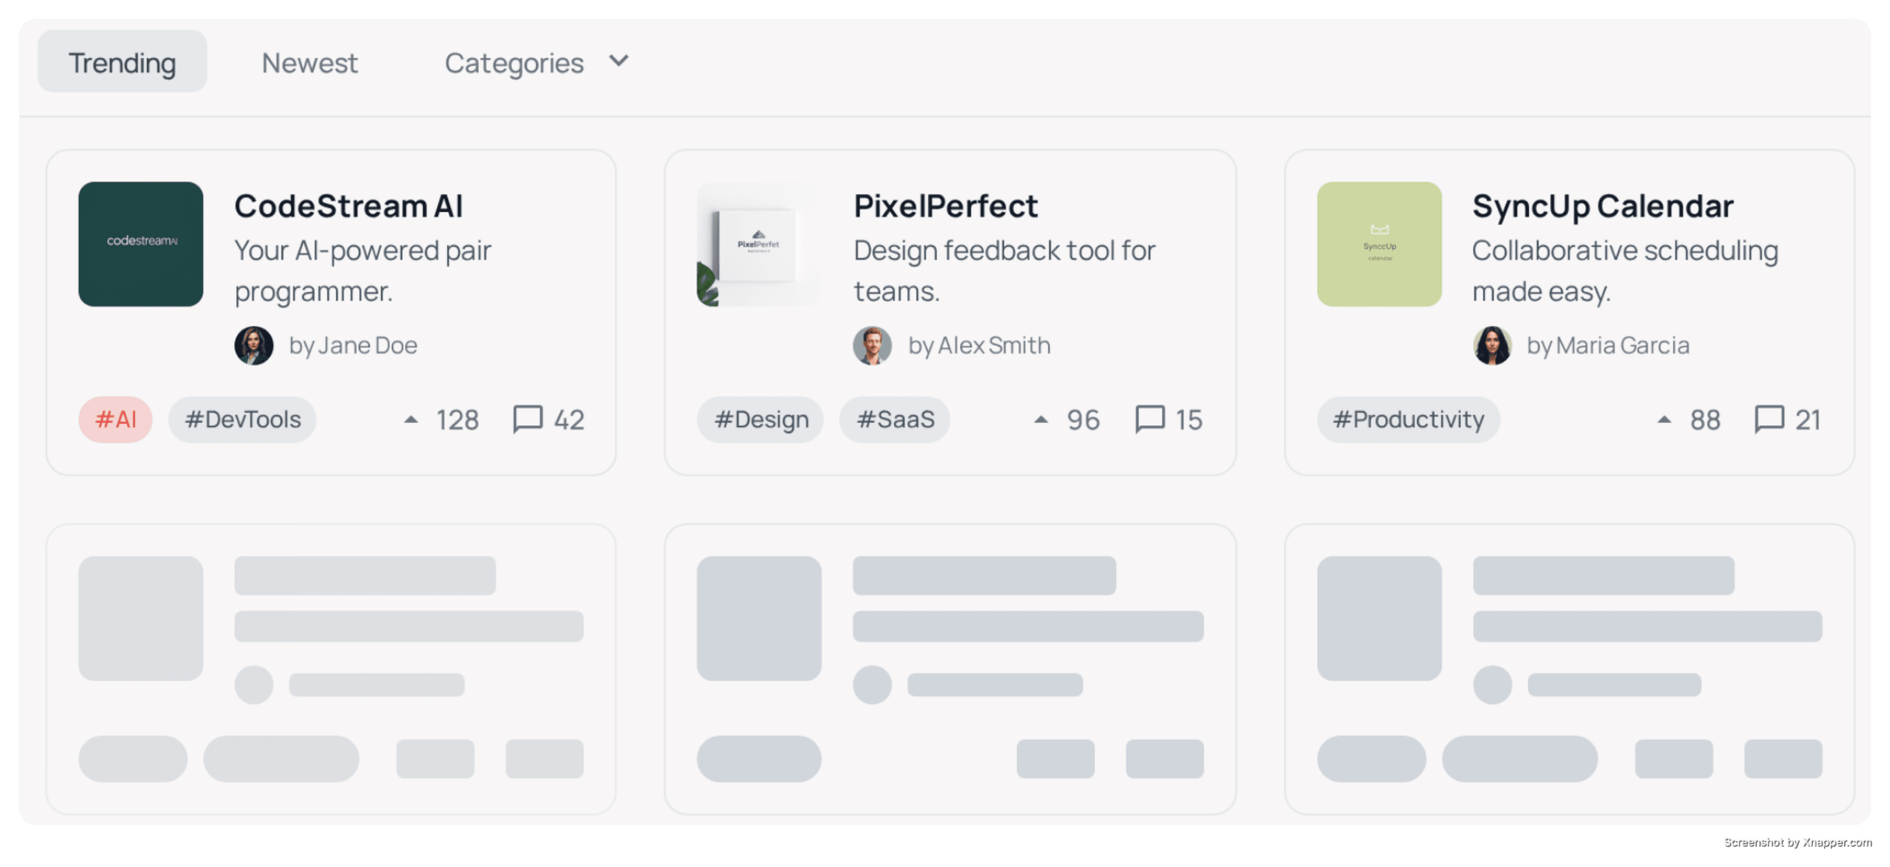This screenshot has width=1890, height=867.
Task: Open the #SaaS tag
Action: [x=895, y=419]
